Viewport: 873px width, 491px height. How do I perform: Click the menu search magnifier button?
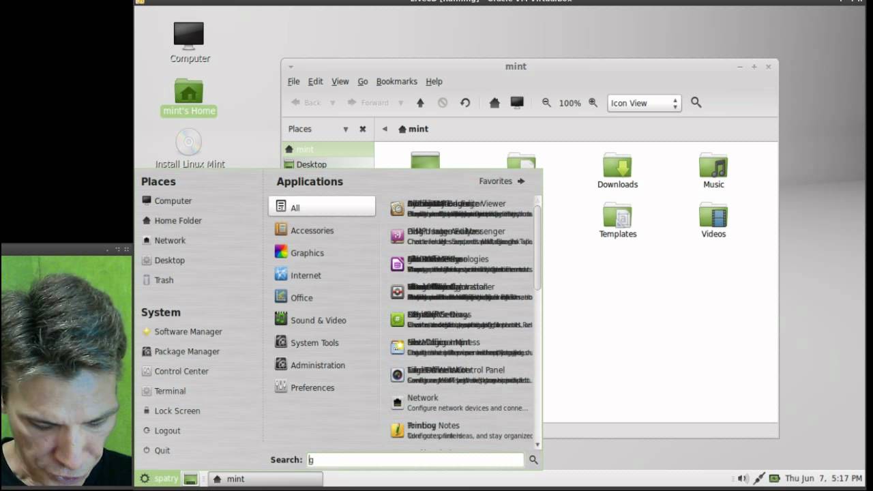coord(533,460)
